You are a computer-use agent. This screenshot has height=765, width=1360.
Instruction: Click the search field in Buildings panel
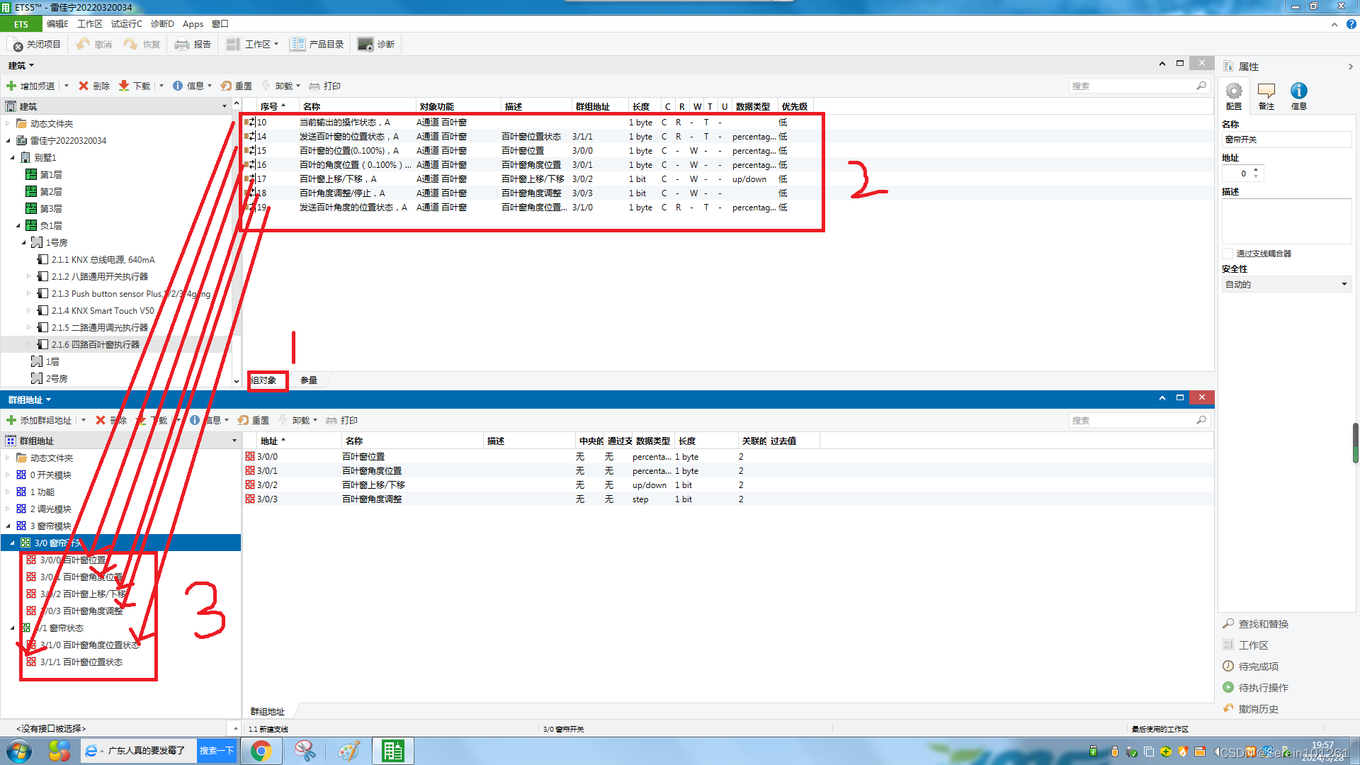click(1132, 86)
